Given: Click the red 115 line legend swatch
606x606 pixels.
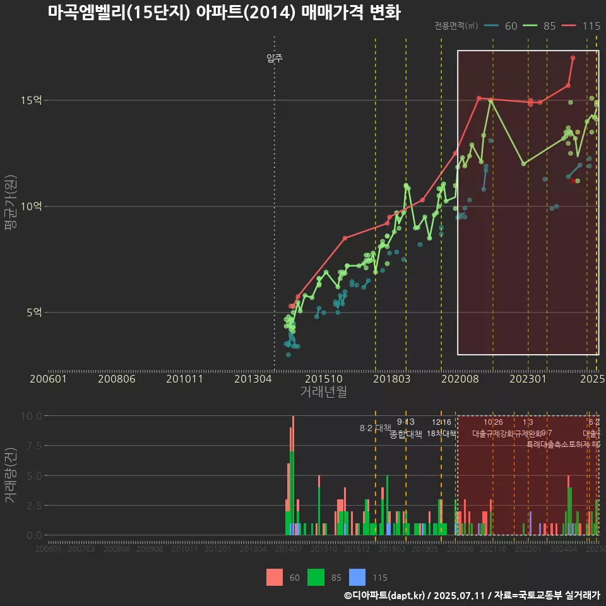Looking at the screenshot, I should [569, 26].
